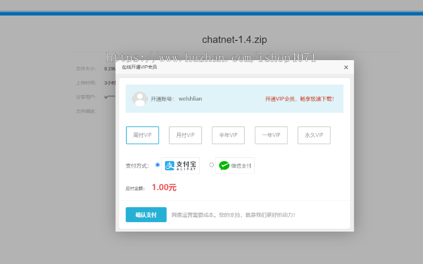
Task: Select the 永久VIP plan
Action: click(x=314, y=135)
